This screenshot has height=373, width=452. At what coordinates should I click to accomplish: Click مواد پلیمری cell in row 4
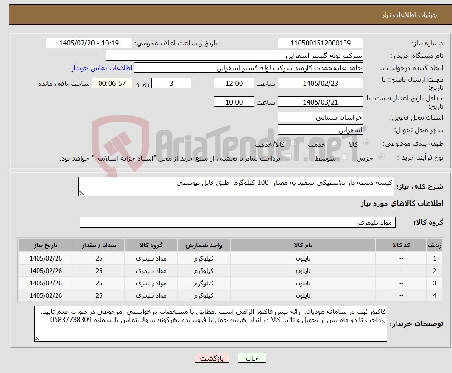click(x=151, y=296)
